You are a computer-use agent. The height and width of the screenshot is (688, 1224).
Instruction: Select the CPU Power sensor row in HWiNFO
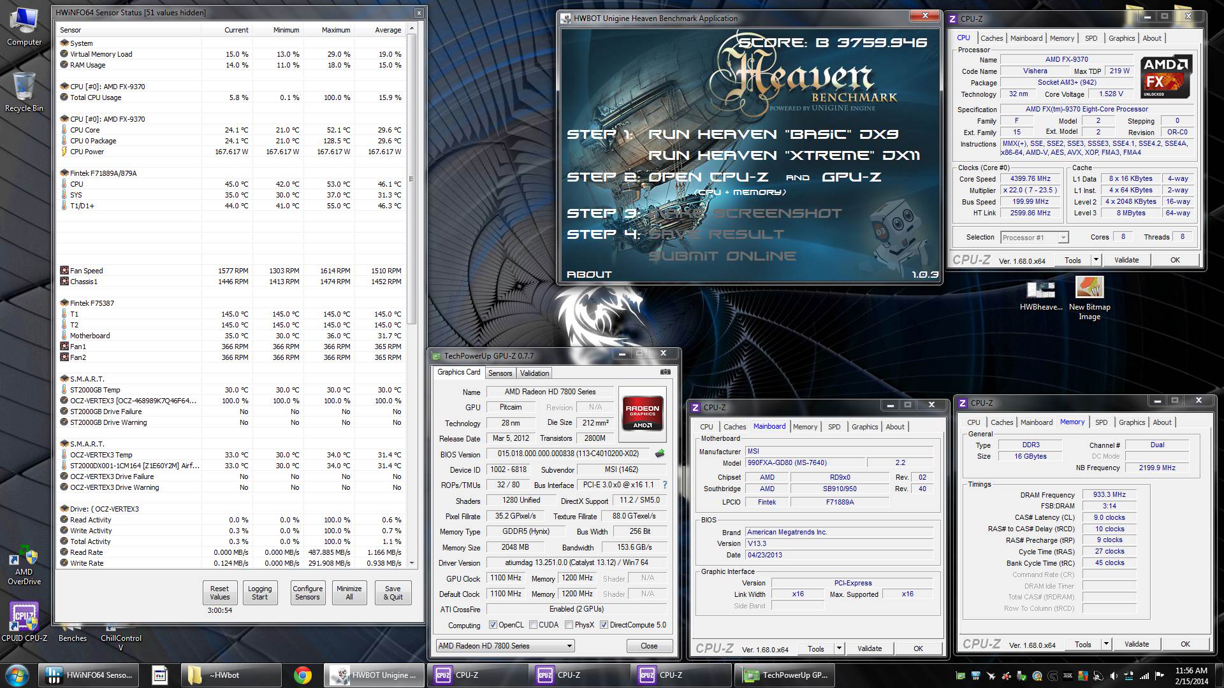click(231, 152)
